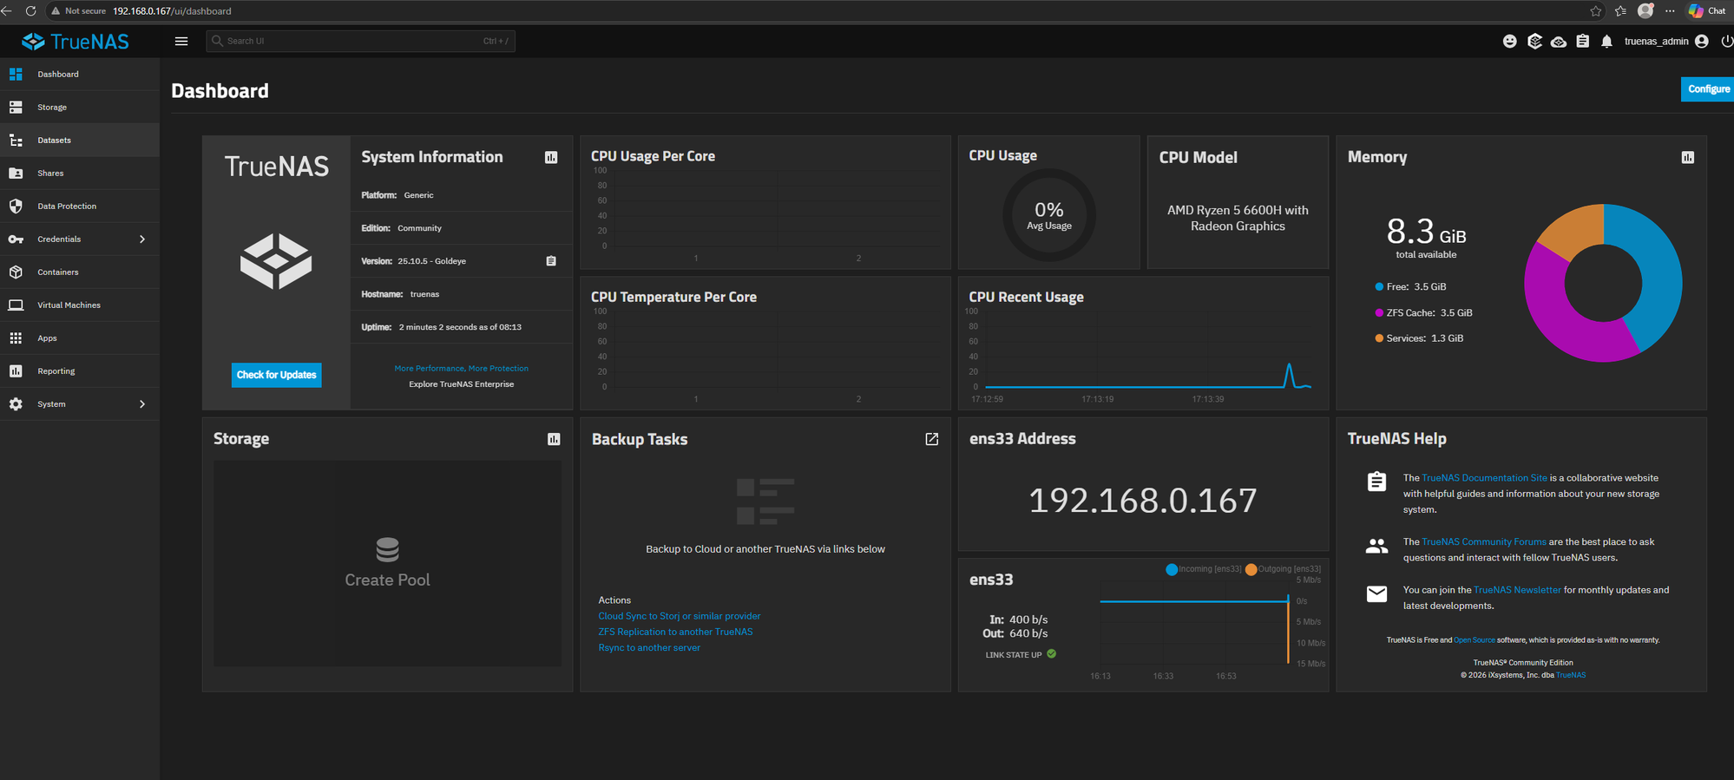Viewport: 1734px width, 780px height.
Task: Open the TrueNAS Newsletter link
Action: 1517,590
